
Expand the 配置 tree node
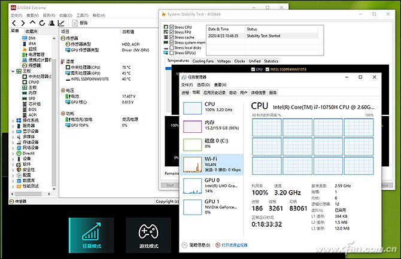coord(13,175)
